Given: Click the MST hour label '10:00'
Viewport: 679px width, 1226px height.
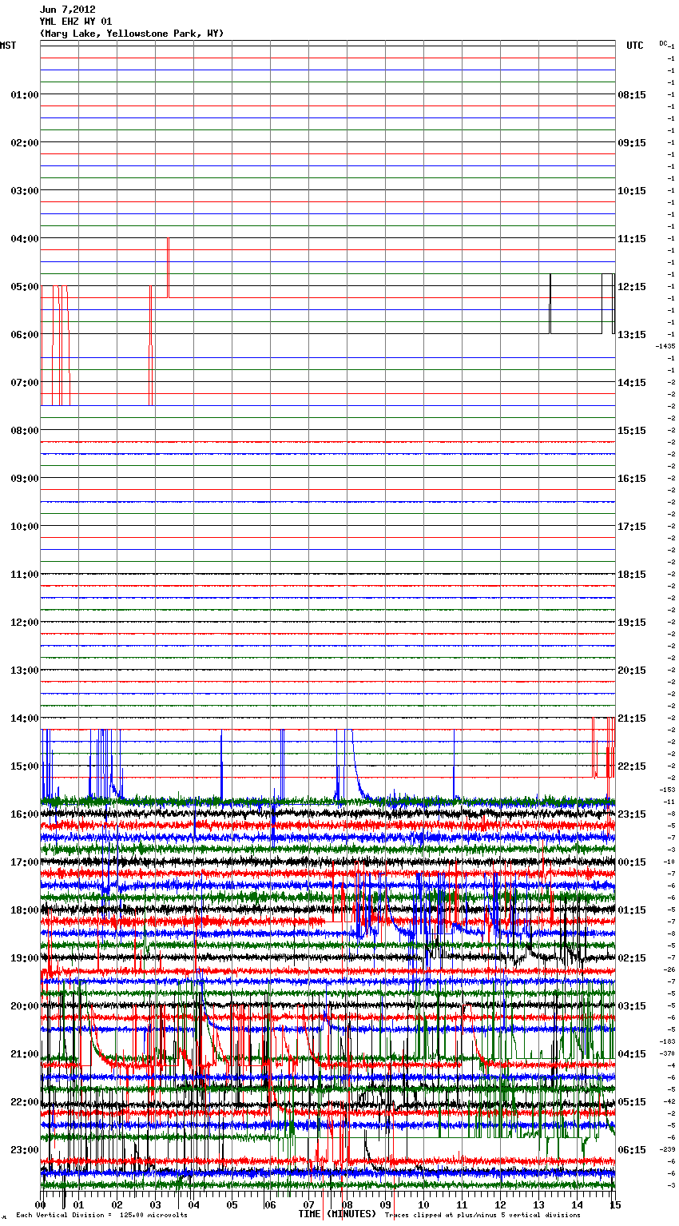Looking at the screenshot, I should (25, 527).
